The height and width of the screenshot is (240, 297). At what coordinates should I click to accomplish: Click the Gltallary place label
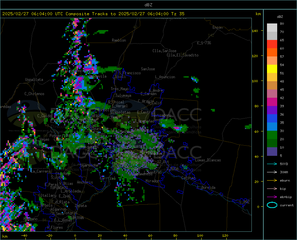click(x=47, y=195)
